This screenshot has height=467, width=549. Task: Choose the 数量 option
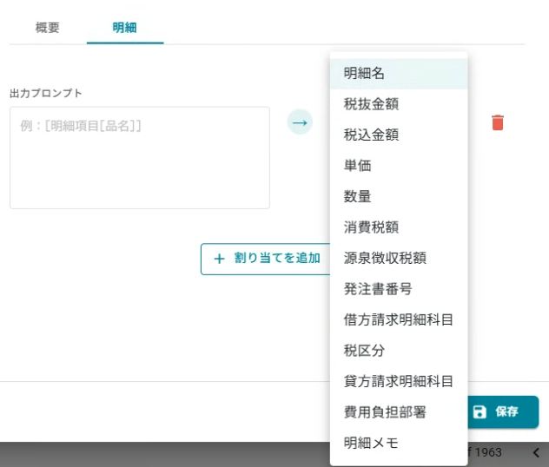coord(399,196)
